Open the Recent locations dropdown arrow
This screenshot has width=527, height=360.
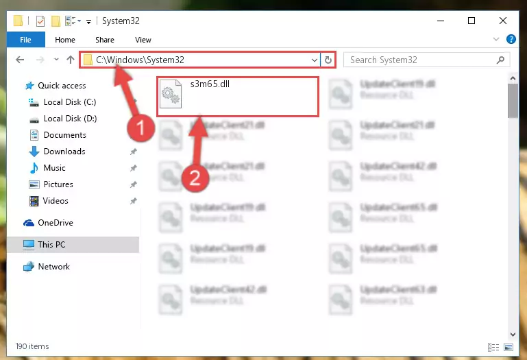click(x=56, y=60)
